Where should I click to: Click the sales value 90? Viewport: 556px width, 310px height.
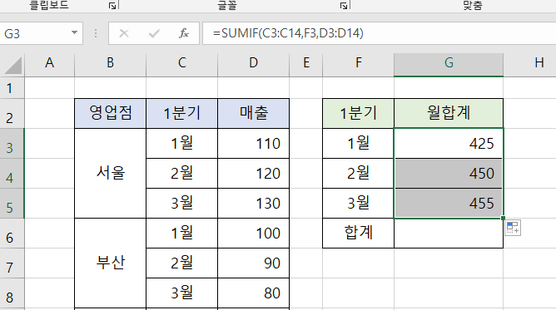coord(254,263)
